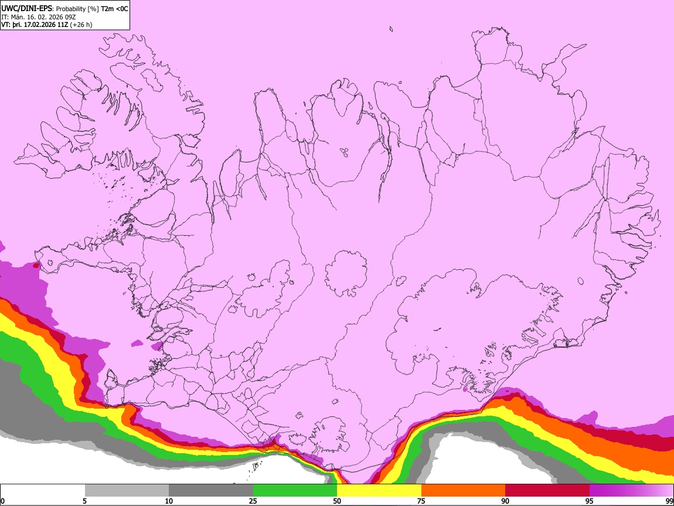
Task: Click the 'VT: þri. 17.02.2026 11Z' text
Action: (x=35, y=25)
